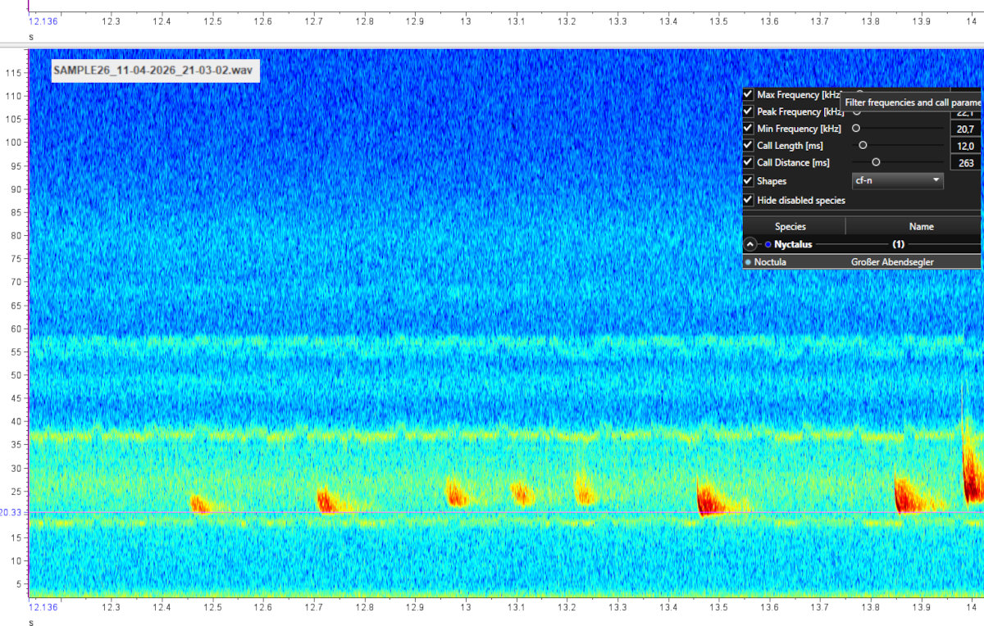The width and height of the screenshot is (984, 626).
Task: Click the Call Distance slider handle
Action: pyautogui.click(x=876, y=162)
